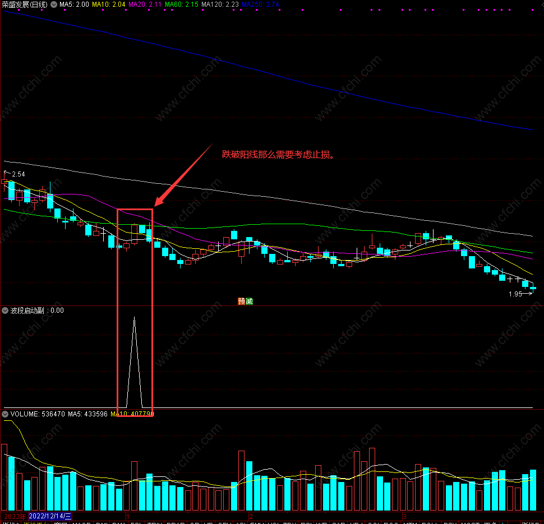Viewport: 544px width, 524px height.
Task: Click the VOLUME: 536470 readout
Action: (x=38, y=414)
